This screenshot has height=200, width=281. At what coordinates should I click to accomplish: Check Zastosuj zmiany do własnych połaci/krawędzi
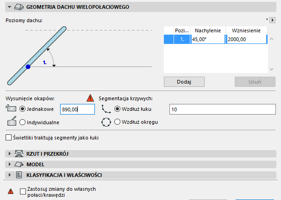pyautogui.click(x=23, y=191)
